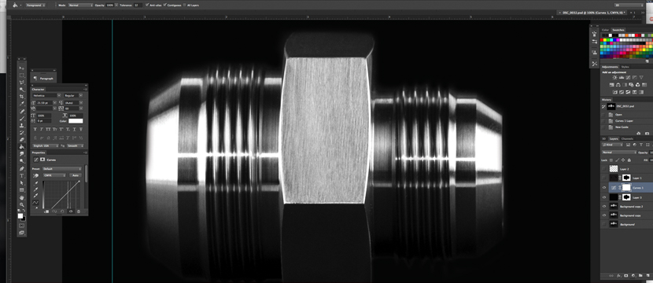The height and width of the screenshot is (283, 653).
Task: Show the Layer 2 layer
Action: click(604, 169)
